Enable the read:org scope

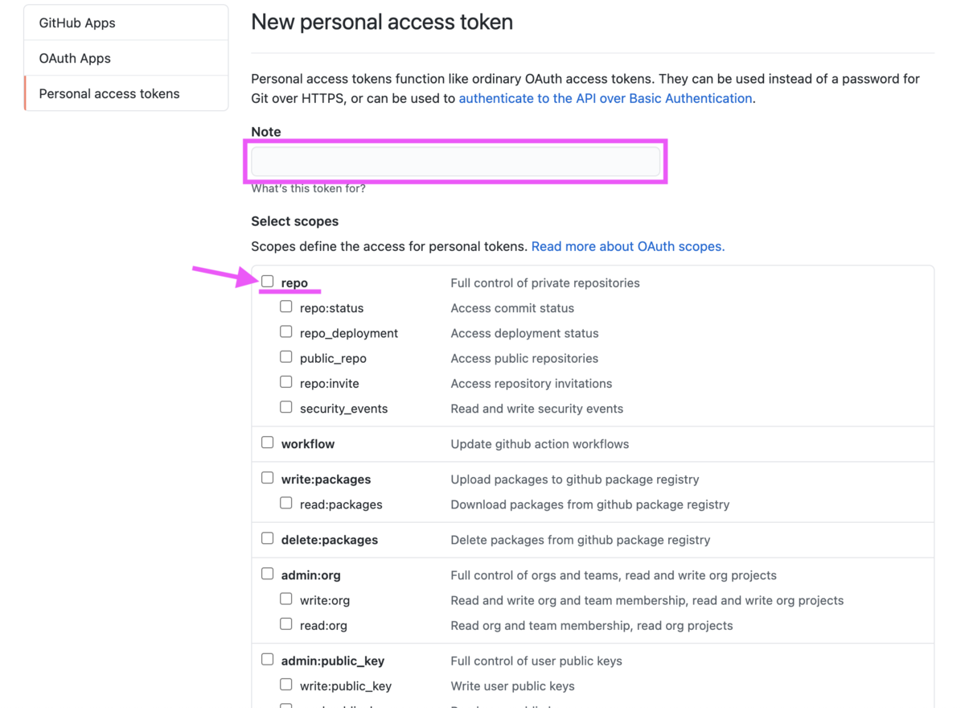286,624
